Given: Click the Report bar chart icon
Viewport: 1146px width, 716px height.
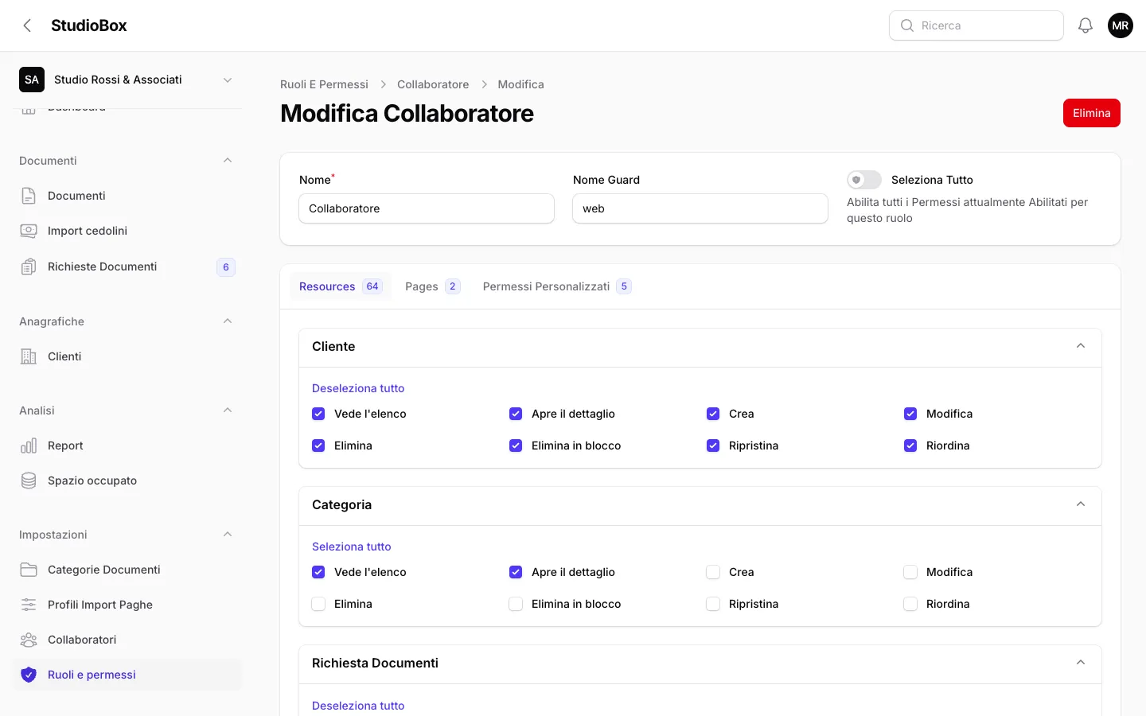Looking at the screenshot, I should pyautogui.click(x=29, y=446).
